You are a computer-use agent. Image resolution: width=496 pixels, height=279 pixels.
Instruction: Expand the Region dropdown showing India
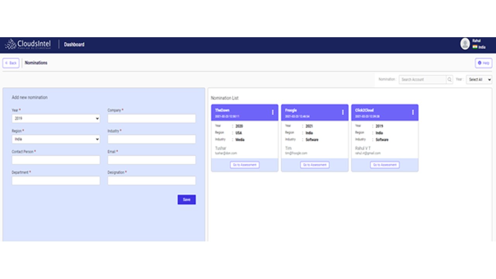56,139
